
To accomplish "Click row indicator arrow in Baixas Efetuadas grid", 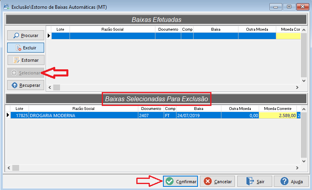I will (49, 36).
